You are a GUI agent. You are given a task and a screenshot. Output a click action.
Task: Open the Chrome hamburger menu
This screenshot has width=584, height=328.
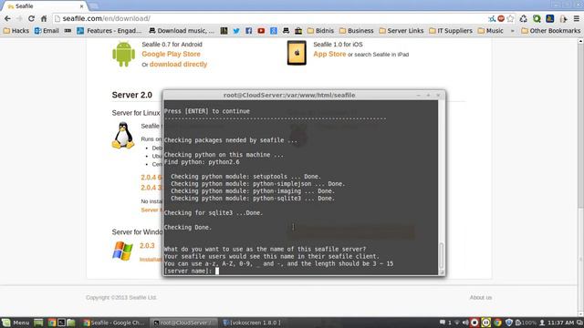576,18
